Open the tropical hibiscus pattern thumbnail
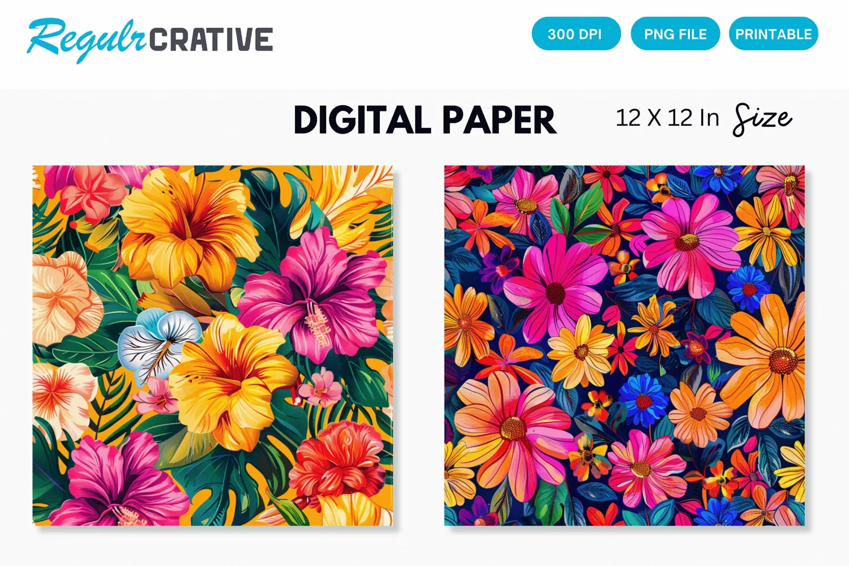This screenshot has width=849, height=566. tap(213, 345)
